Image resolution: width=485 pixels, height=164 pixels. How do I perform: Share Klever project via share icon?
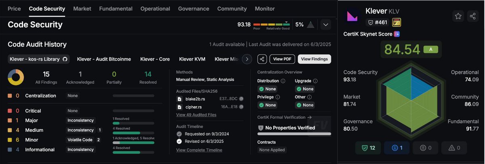pyautogui.click(x=472, y=16)
